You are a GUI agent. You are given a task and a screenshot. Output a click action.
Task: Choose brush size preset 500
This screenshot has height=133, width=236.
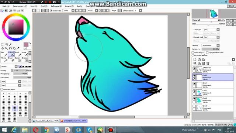tap(15, 120)
